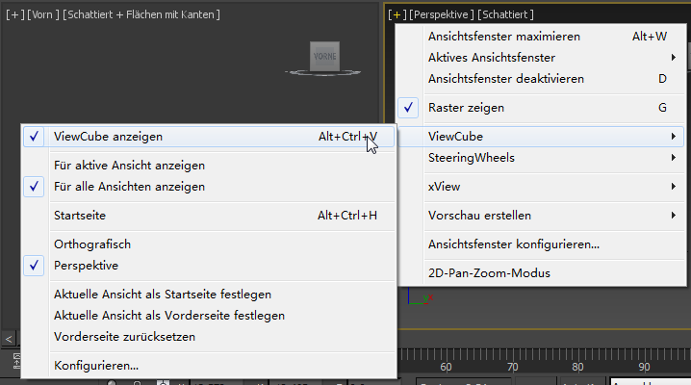This screenshot has height=385, width=691.
Task: Choose Orthografisch projection
Action: [x=92, y=244]
